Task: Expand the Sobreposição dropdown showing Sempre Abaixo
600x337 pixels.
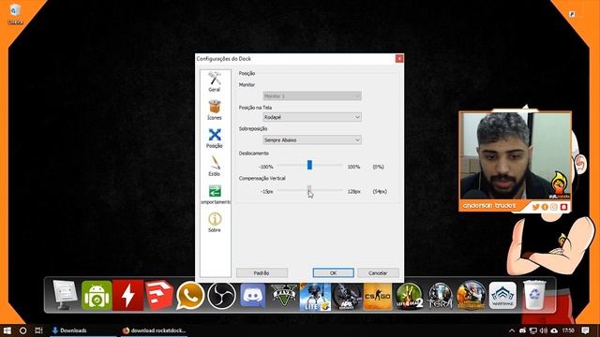Action: (312, 139)
